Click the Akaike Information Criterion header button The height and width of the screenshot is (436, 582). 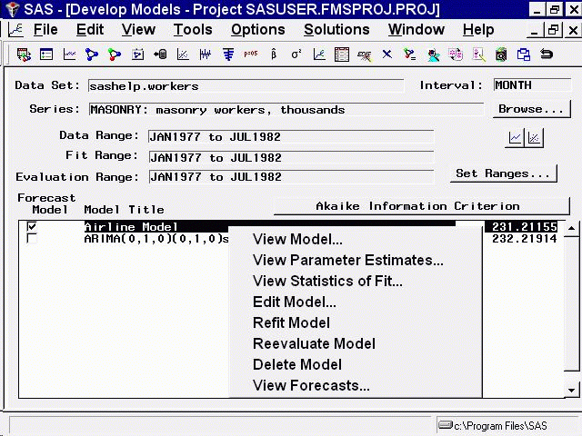click(x=417, y=206)
